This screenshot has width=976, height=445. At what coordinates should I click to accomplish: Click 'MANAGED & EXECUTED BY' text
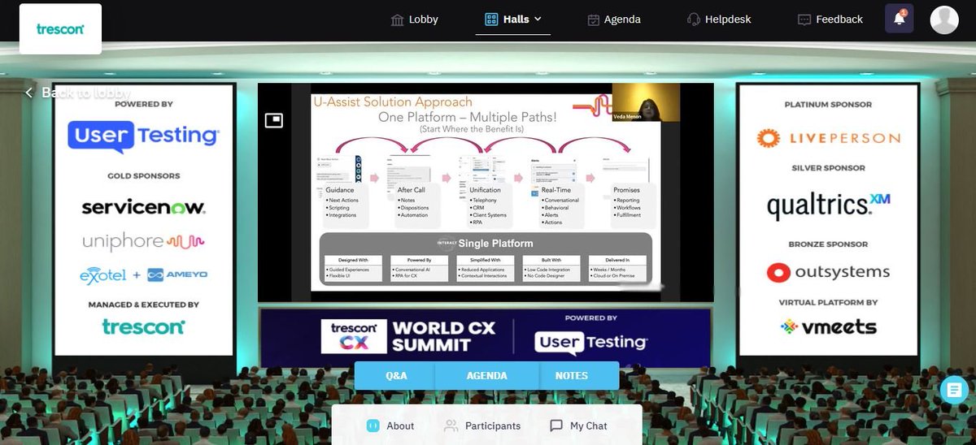143,305
